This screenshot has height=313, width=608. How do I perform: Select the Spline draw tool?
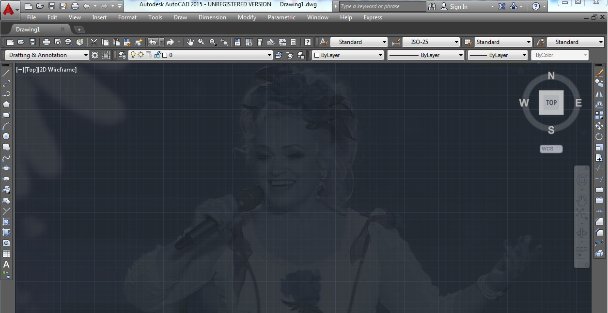[x=7, y=158]
